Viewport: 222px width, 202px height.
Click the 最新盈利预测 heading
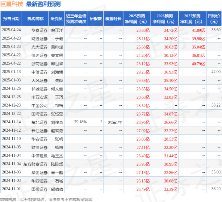43,4
